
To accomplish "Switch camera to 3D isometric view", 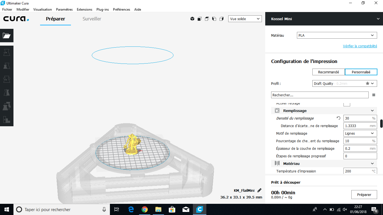I will (x=192, y=19).
